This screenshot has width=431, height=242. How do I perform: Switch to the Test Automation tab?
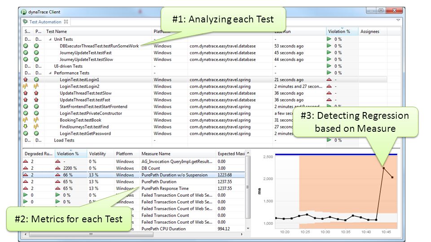[45, 22]
